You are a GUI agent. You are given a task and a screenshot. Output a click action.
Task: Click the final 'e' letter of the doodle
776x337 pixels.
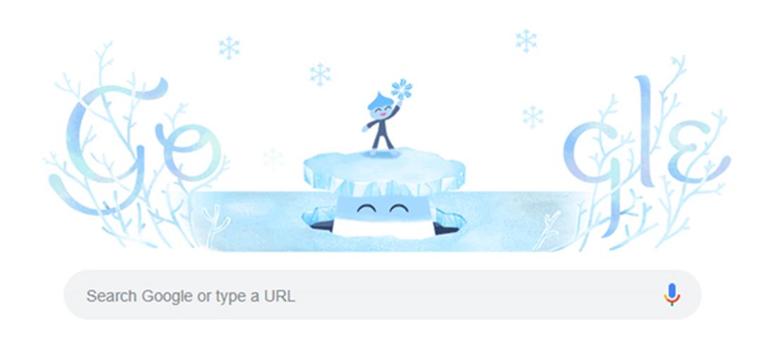click(x=698, y=152)
